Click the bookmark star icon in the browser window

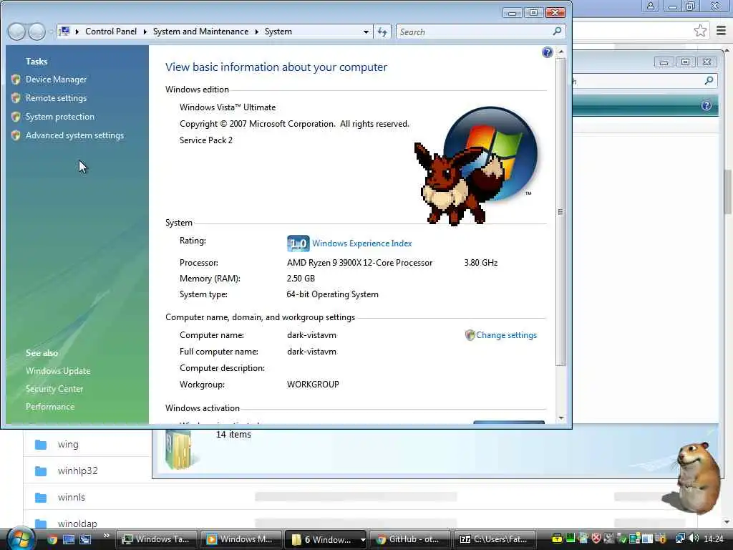(x=700, y=31)
